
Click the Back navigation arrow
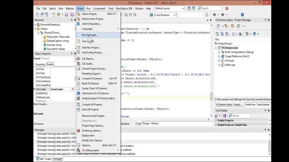coord(214,15)
